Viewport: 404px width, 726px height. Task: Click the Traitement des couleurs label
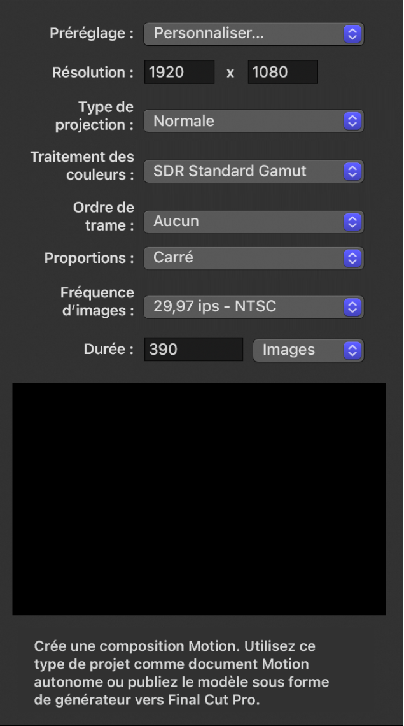coord(83,165)
